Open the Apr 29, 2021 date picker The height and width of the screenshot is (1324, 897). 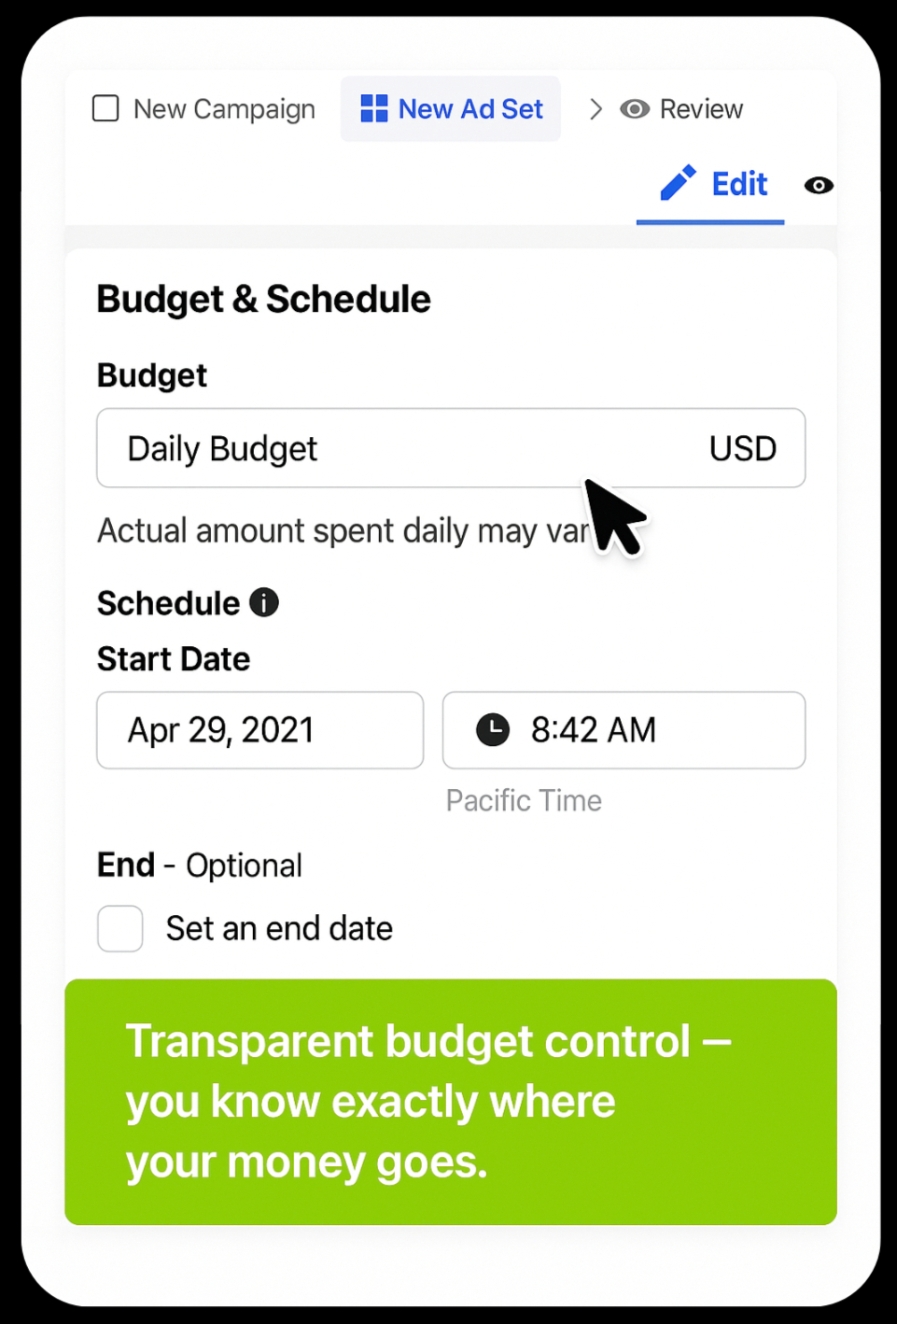[260, 730]
